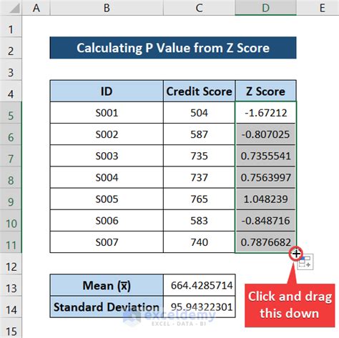Select row 12 header

click(x=11, y=264)
